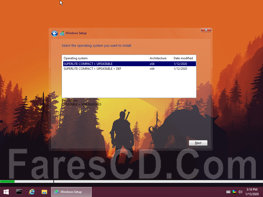
Task: Click the Operating system column header
Action: tap(105, 58)
